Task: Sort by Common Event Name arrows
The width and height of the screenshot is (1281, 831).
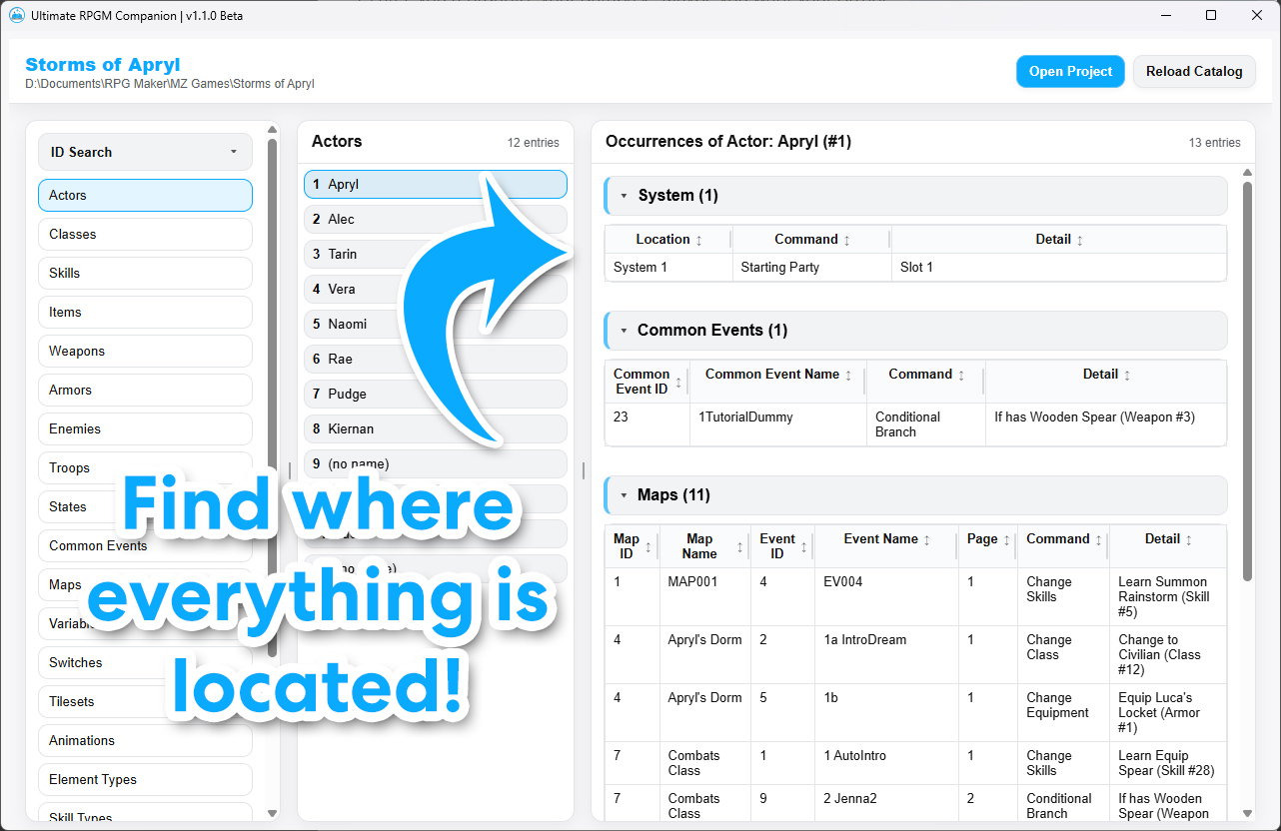Action: (x=849, y=376)
